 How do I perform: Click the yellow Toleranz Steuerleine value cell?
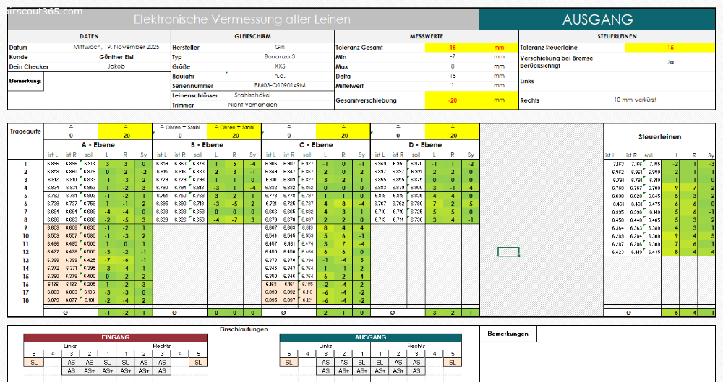coord(670,47)
